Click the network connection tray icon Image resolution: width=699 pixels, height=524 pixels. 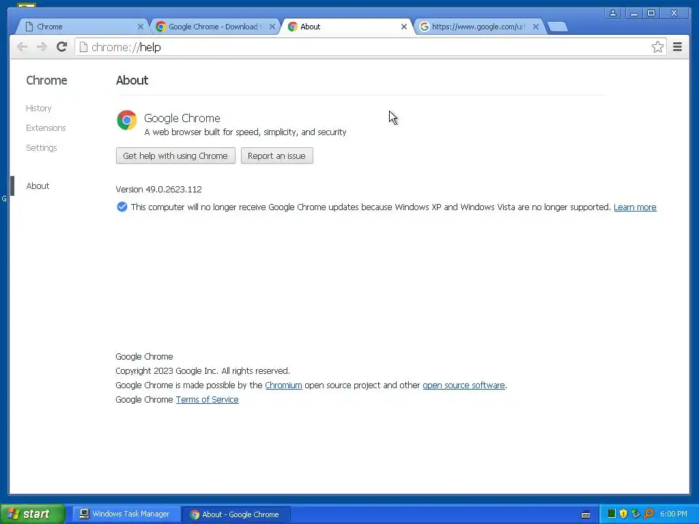[636, 514]
